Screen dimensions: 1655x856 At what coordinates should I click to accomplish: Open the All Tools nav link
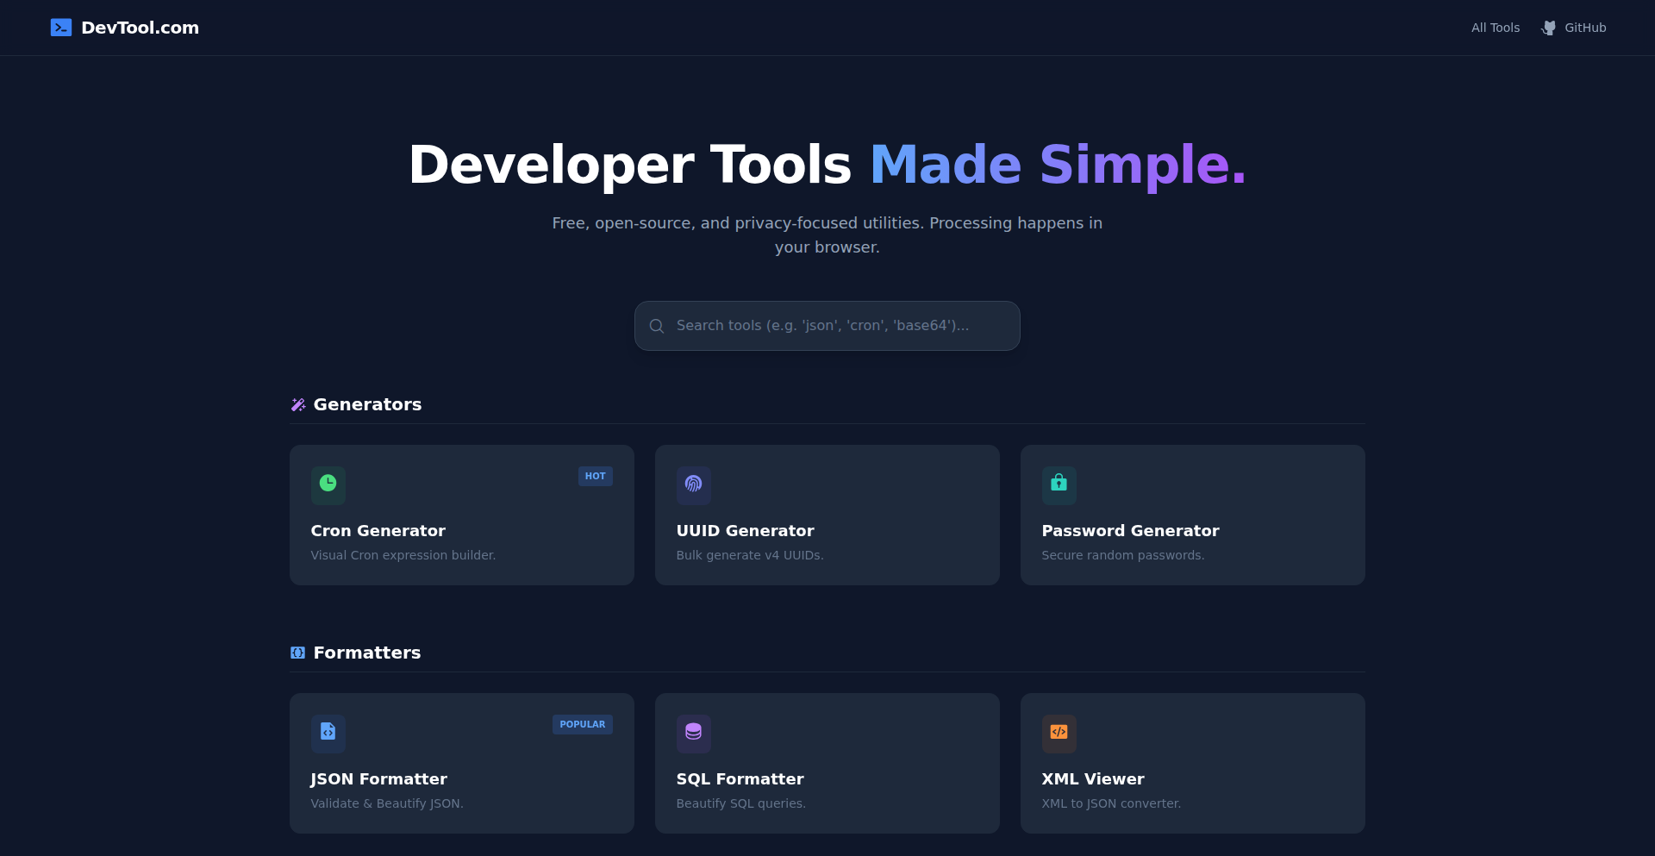[1496, 28]
